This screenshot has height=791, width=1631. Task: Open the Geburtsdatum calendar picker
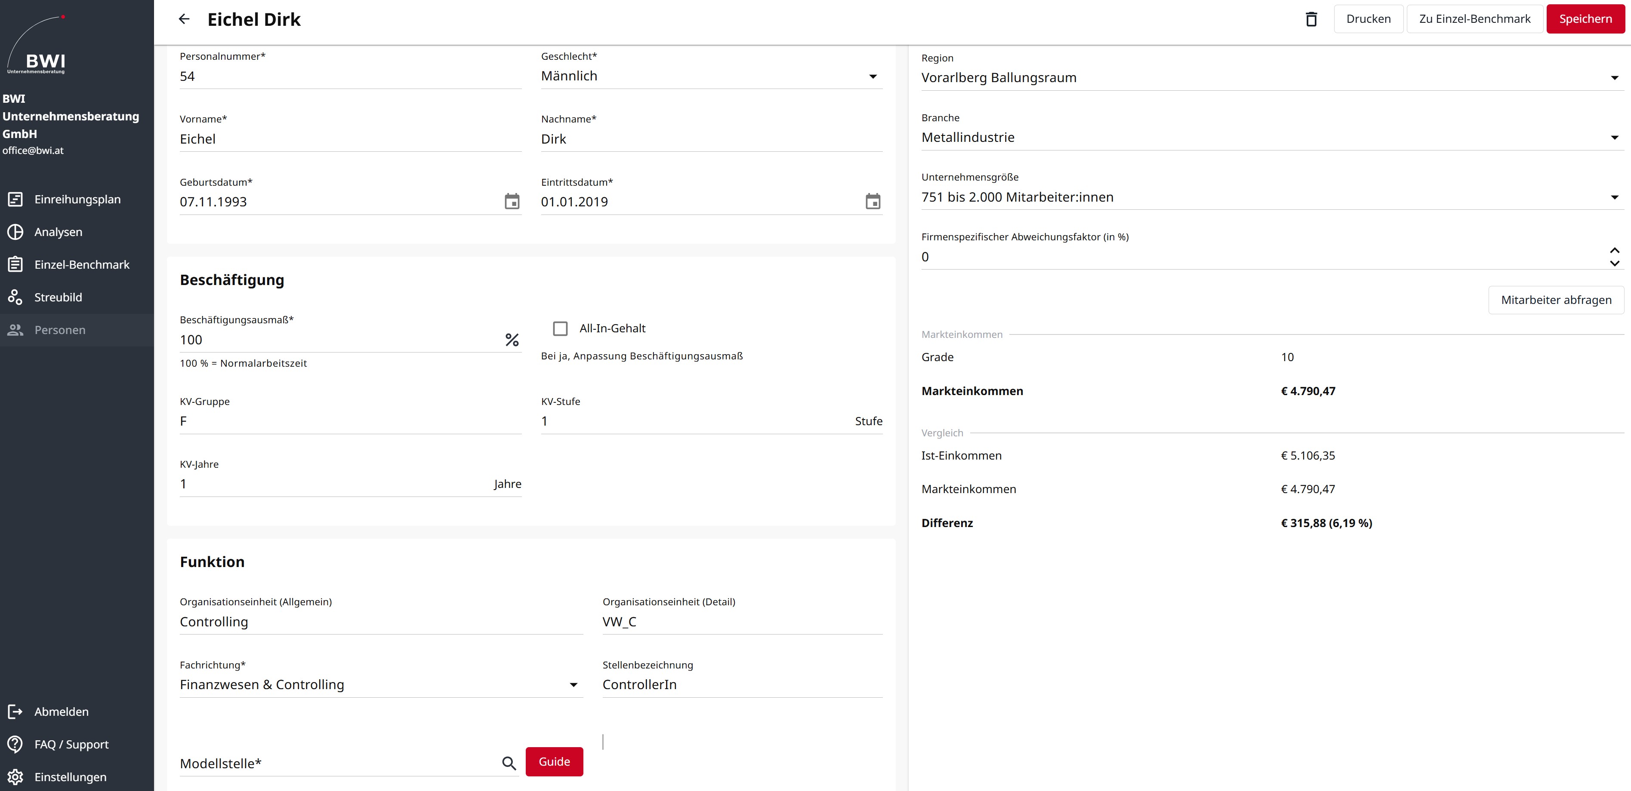[512, 201]
